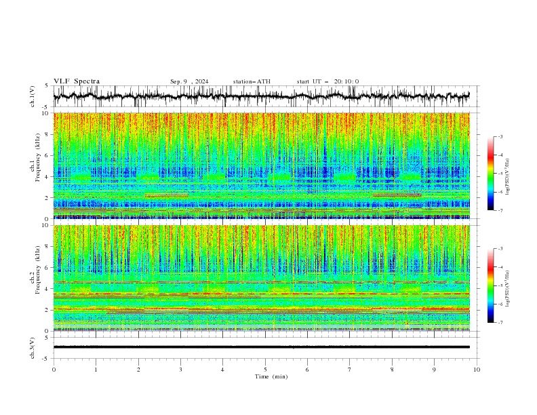
Task: Click the ch.3 voltage waveform trace
Action: 262,347
